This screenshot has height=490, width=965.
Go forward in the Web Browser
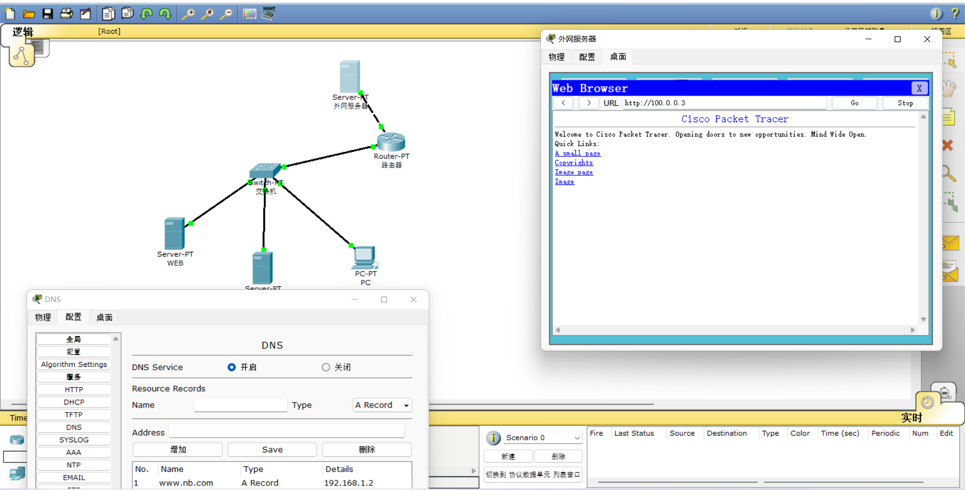point(589,103)
